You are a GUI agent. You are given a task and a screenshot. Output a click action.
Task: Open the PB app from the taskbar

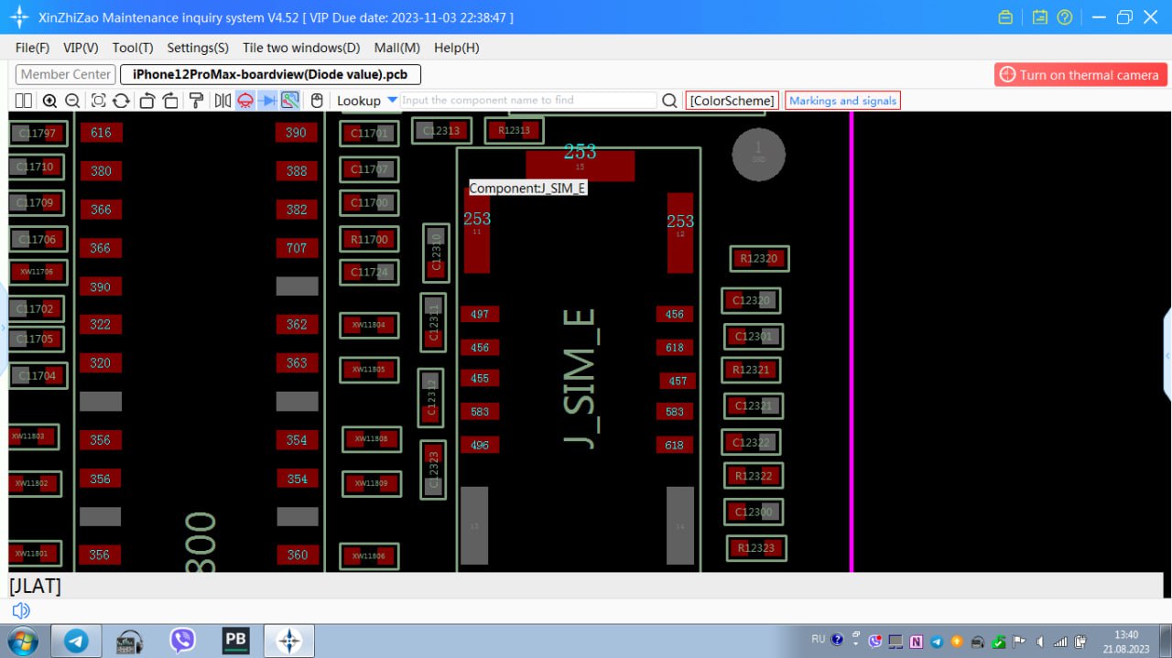tap(236, 641)
